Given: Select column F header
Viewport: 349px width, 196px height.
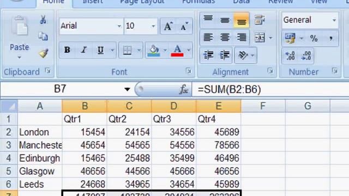Looking at the screenshot, I should [x=263, y=106].
